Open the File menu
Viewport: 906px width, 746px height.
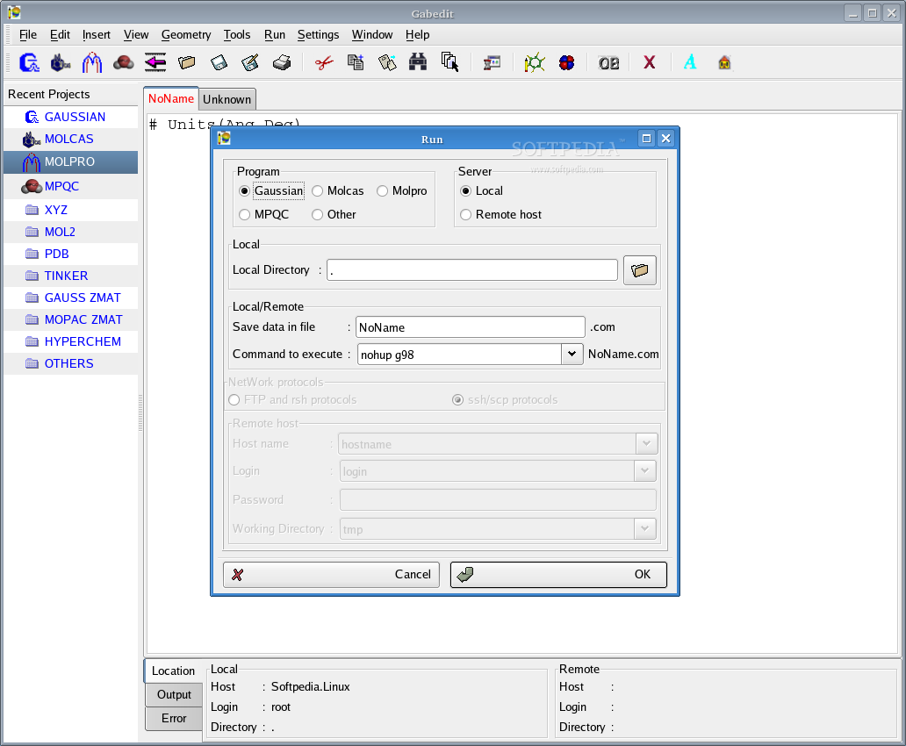pos(28,35)
